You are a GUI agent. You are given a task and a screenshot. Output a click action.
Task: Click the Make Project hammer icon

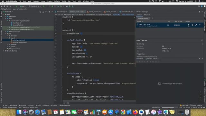coord(16,6)
